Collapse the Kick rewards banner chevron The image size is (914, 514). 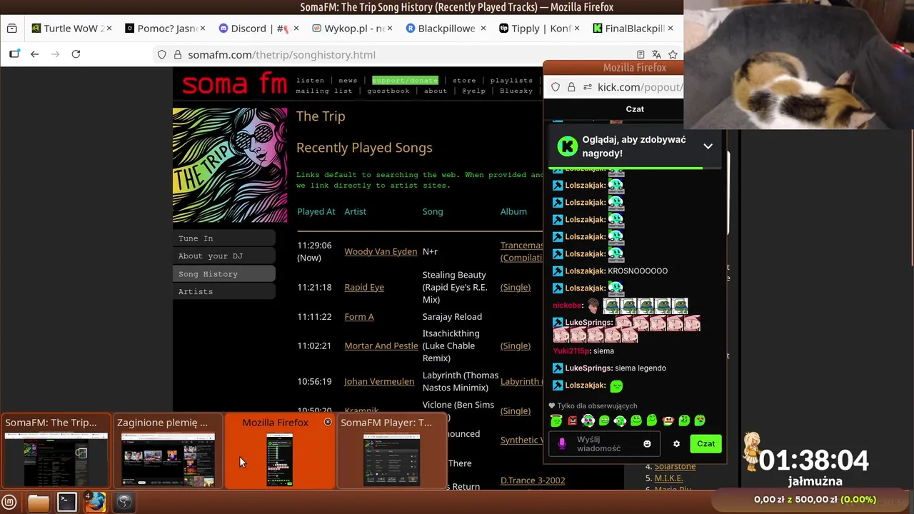[x=708, y=146]
